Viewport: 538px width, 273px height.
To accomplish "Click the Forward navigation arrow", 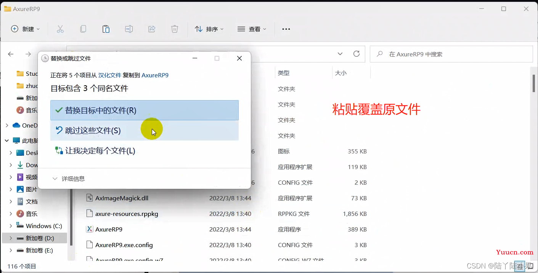I will (28, 54).
